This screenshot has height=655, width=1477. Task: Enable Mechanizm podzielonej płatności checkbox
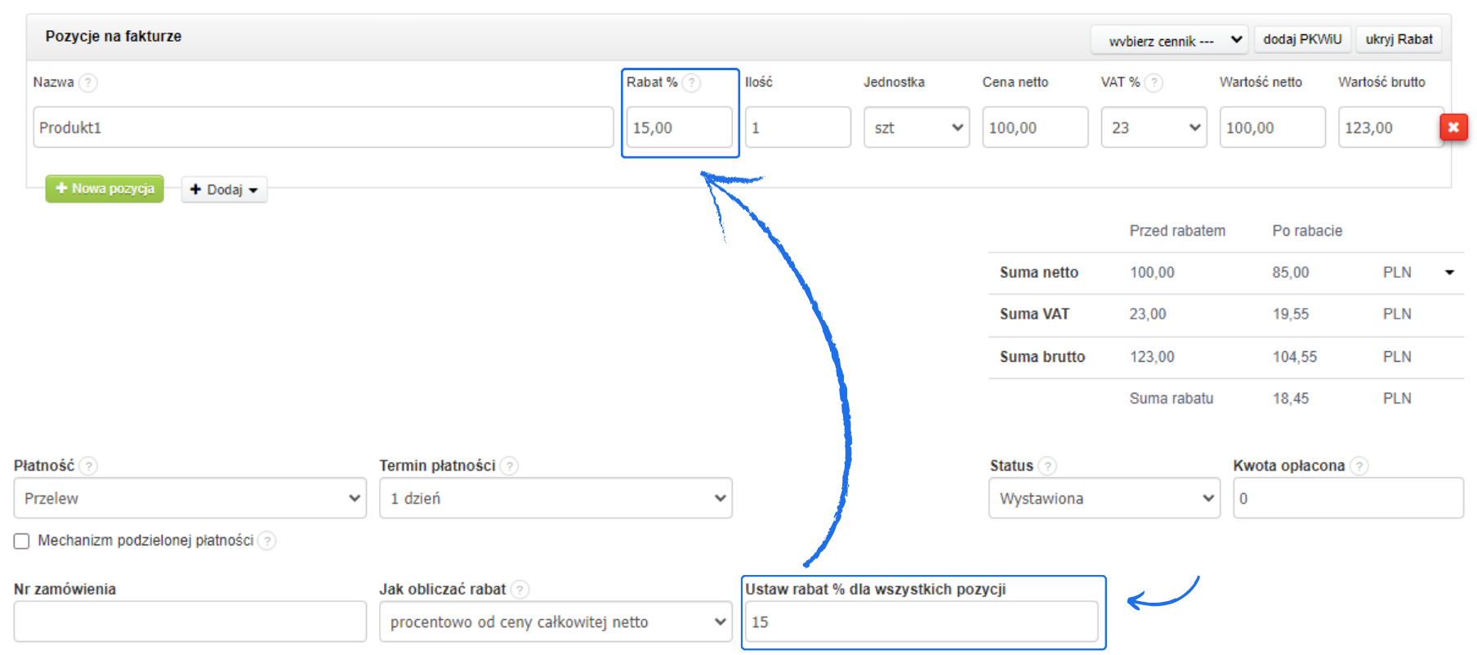point(22,541)
